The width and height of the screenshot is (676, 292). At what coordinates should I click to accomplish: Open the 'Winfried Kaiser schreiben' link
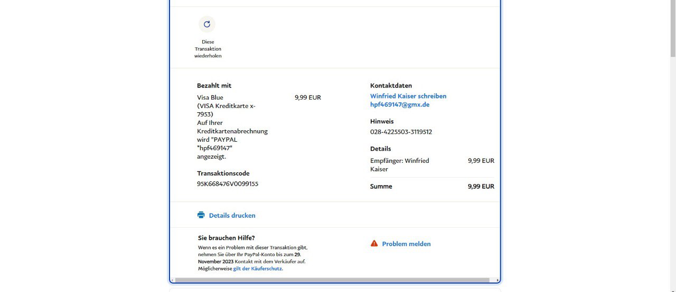click(x=408, y=96)
